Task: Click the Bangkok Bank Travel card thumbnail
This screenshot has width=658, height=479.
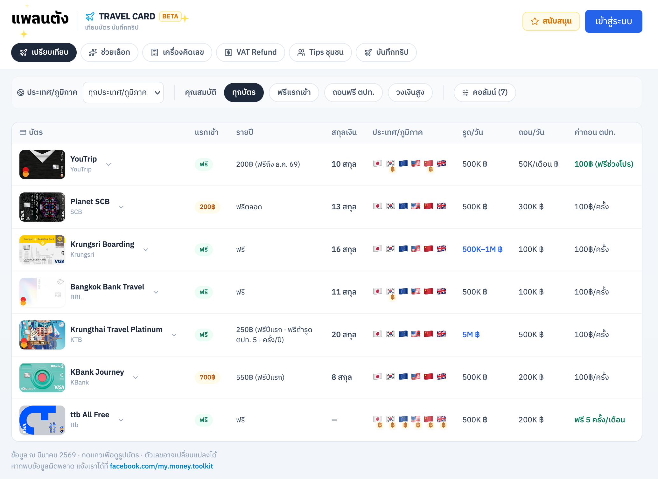Action: pos(42,292)
